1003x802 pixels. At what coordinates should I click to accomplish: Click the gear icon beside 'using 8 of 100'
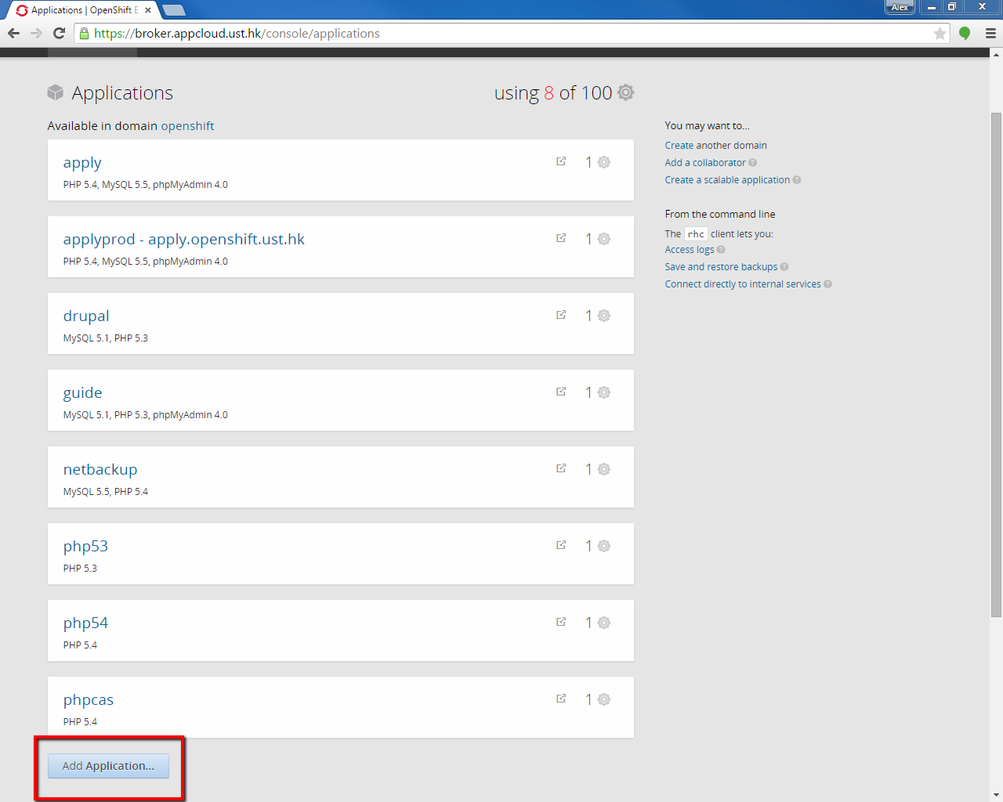pyautogui.click(x=625, y=92)
